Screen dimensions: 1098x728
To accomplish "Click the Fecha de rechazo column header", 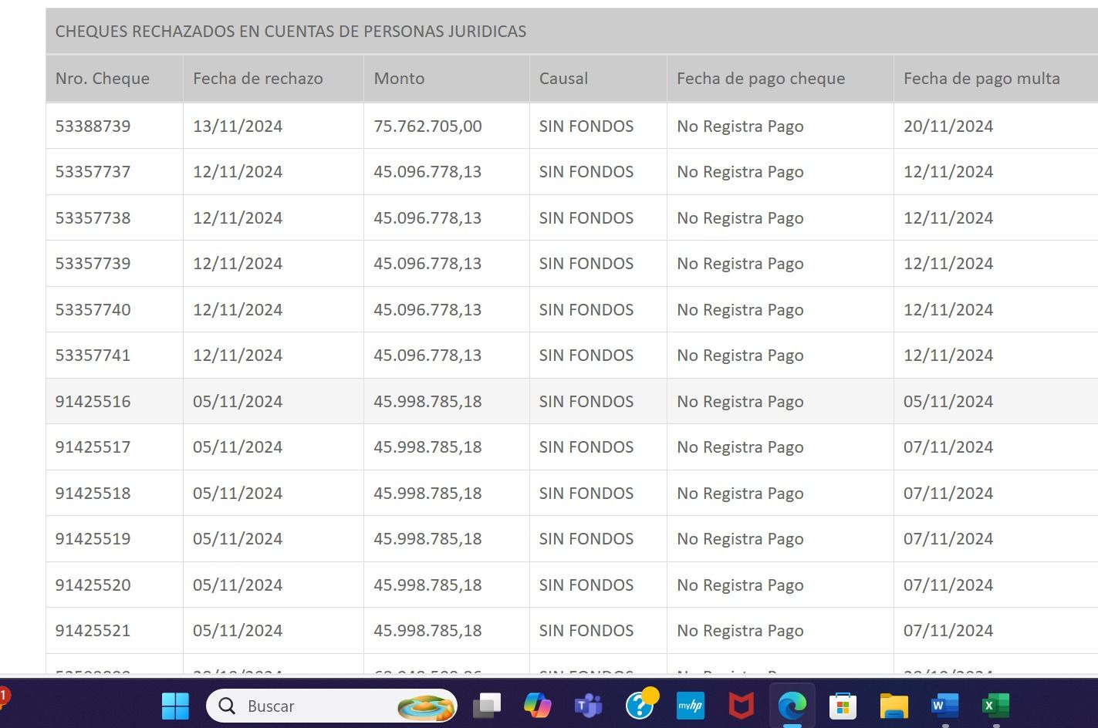I will click(258, 78).
